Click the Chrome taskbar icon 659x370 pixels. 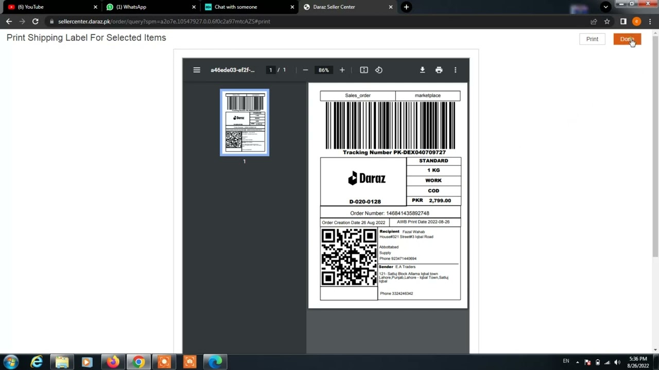point(138,362)
